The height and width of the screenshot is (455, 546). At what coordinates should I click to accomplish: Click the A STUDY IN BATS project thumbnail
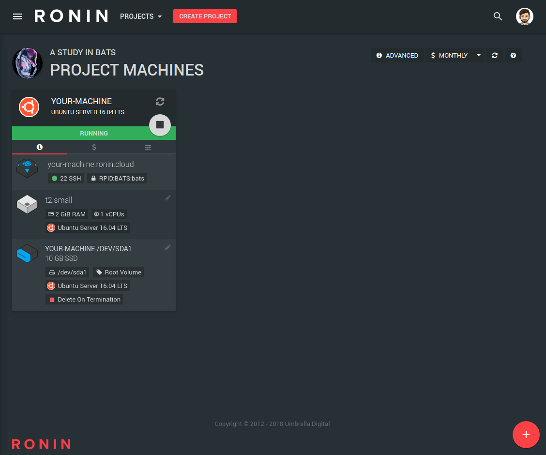[x=27, y=63]
